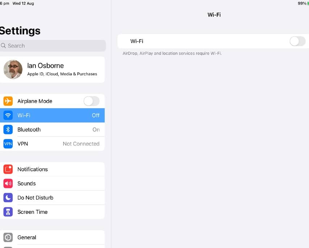Image resolution: width=309 pixels, height=248 pixels.
Task: Tap the battery status icon
Action: (308, 4)
